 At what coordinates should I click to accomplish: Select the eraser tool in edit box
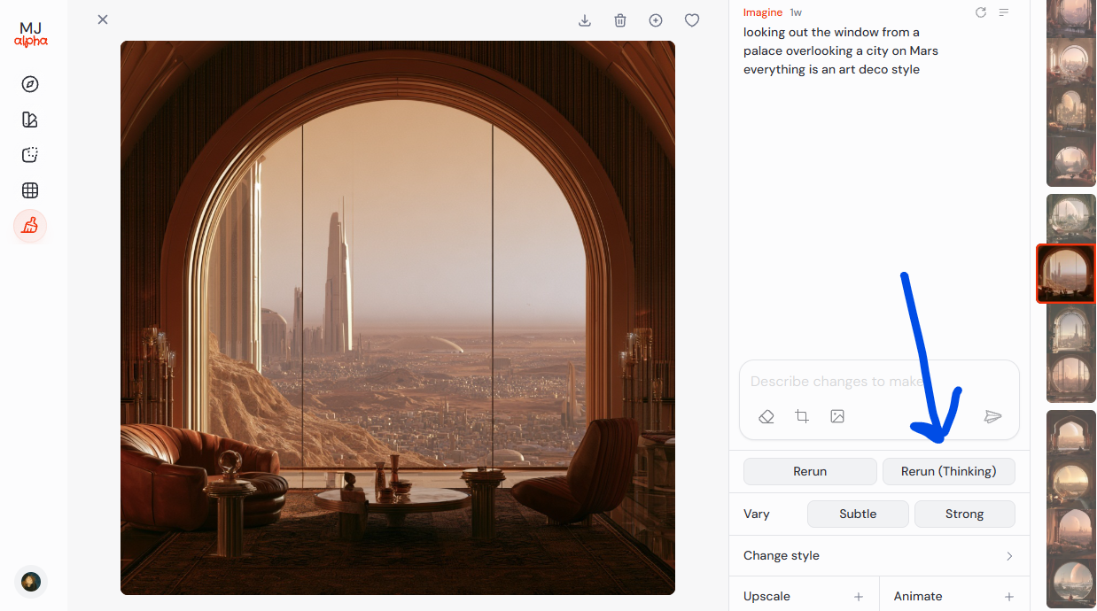[x=766, y=416]
